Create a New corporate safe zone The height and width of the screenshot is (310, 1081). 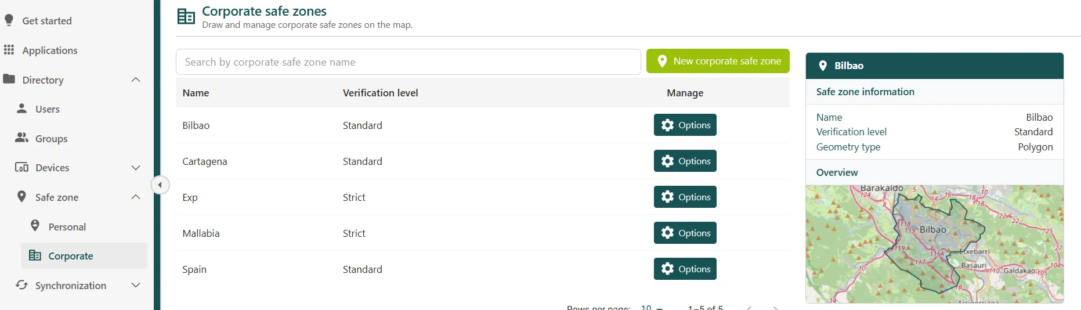[718, 61]
